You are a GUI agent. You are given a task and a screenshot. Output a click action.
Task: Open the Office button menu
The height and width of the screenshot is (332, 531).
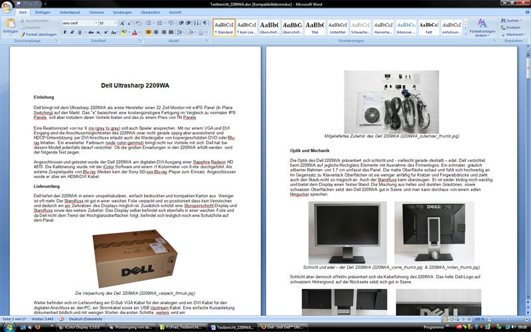pyautogui.click(x=7, y=7)
